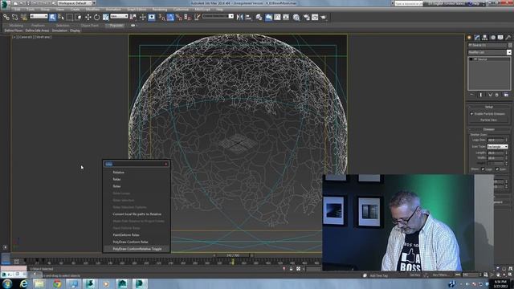Collapse the Setup rollout
The image size is (514, 289).
(x=489, y=107)
